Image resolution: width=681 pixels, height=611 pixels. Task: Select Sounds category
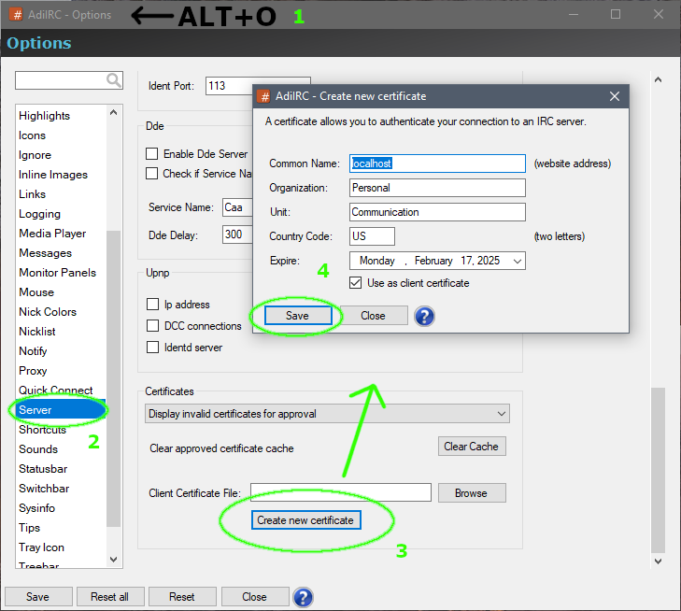[x=38, y=449]
